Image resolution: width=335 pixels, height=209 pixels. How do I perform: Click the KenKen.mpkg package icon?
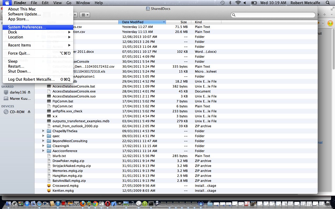pos(49,190)
